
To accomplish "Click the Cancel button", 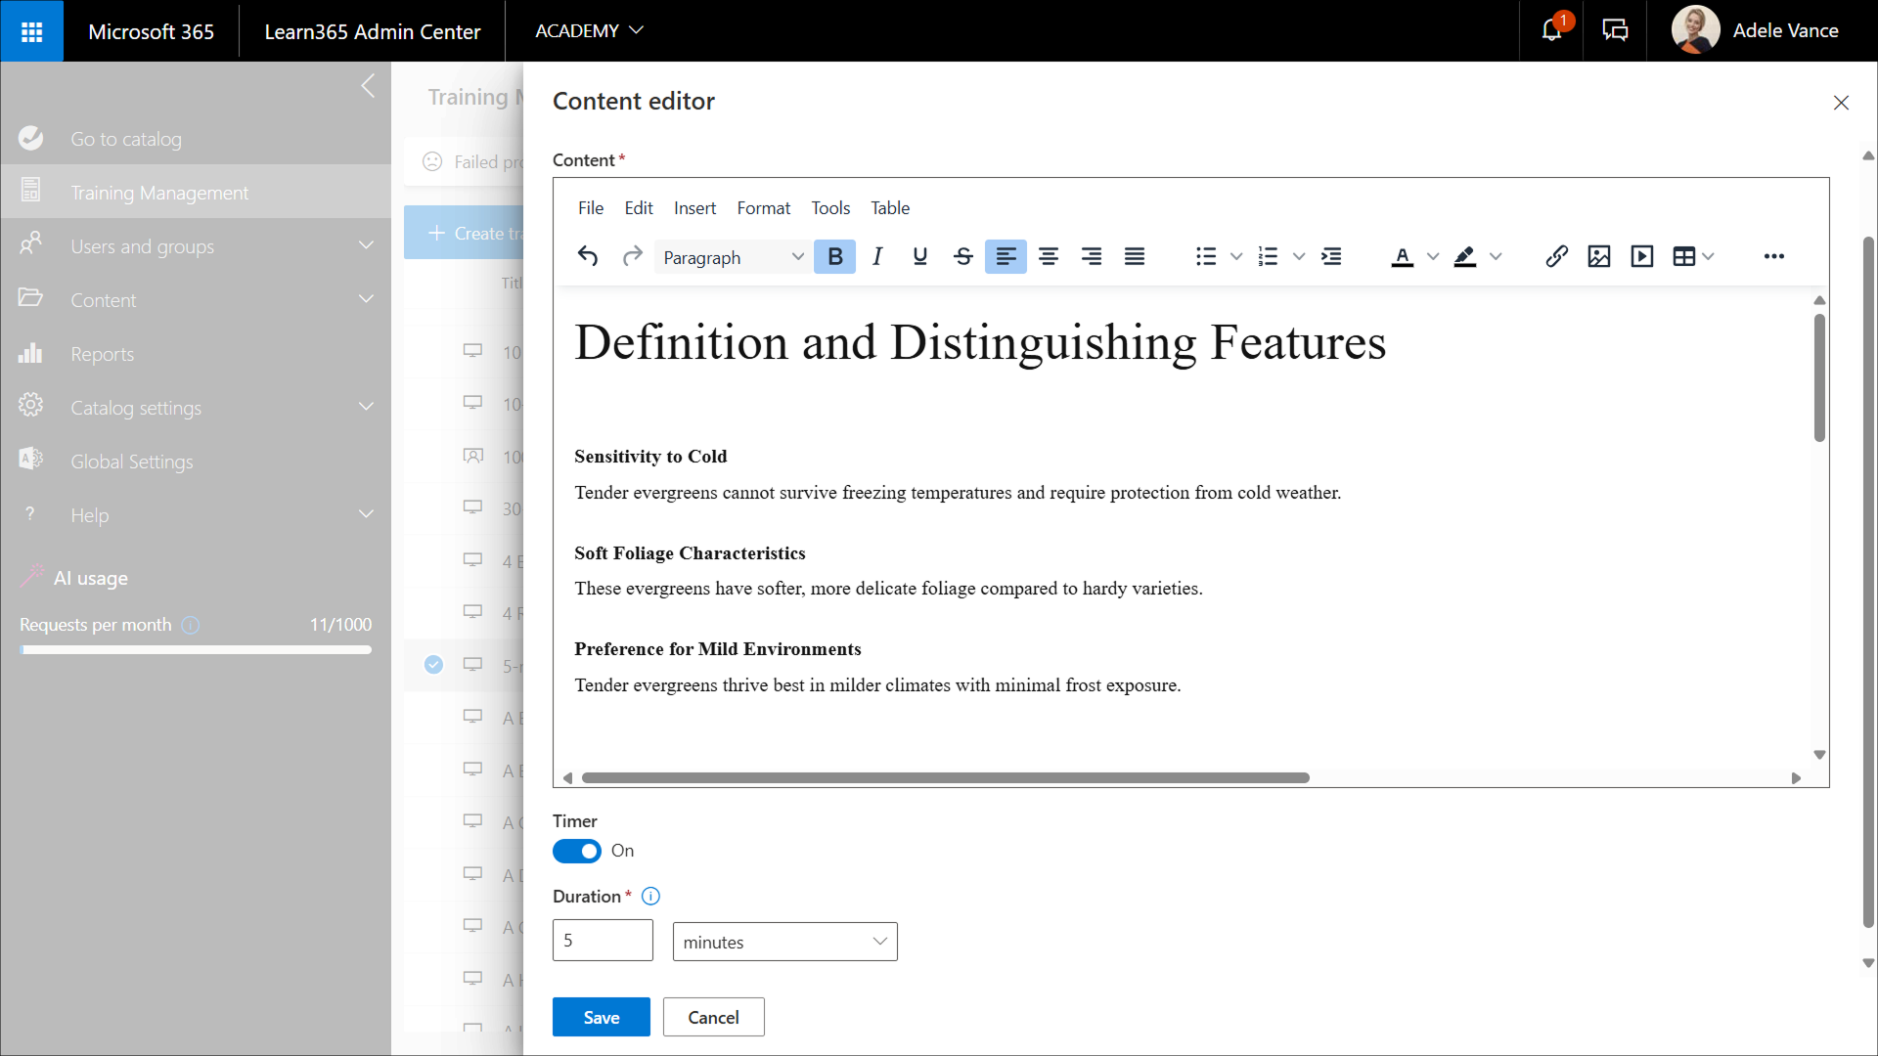I will point(713,1017).
